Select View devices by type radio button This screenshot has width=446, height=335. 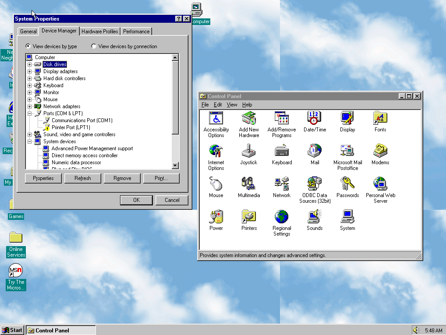tap(28, 46)
